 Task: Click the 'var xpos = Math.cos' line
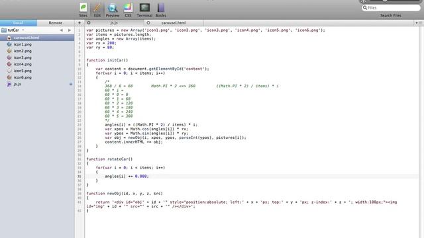coord(146,129)
